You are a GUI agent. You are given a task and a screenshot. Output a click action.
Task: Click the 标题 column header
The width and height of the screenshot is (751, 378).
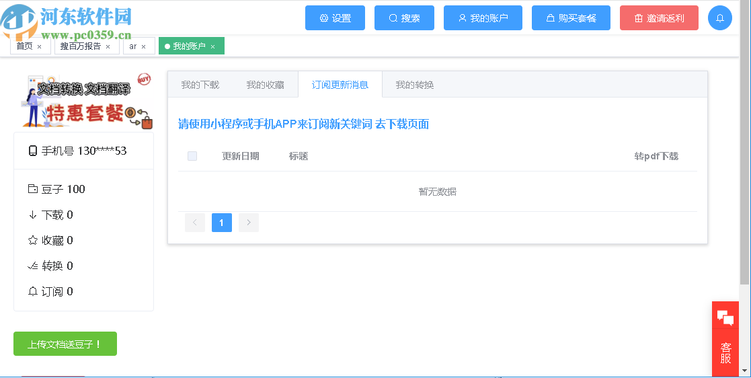[299, 156]
